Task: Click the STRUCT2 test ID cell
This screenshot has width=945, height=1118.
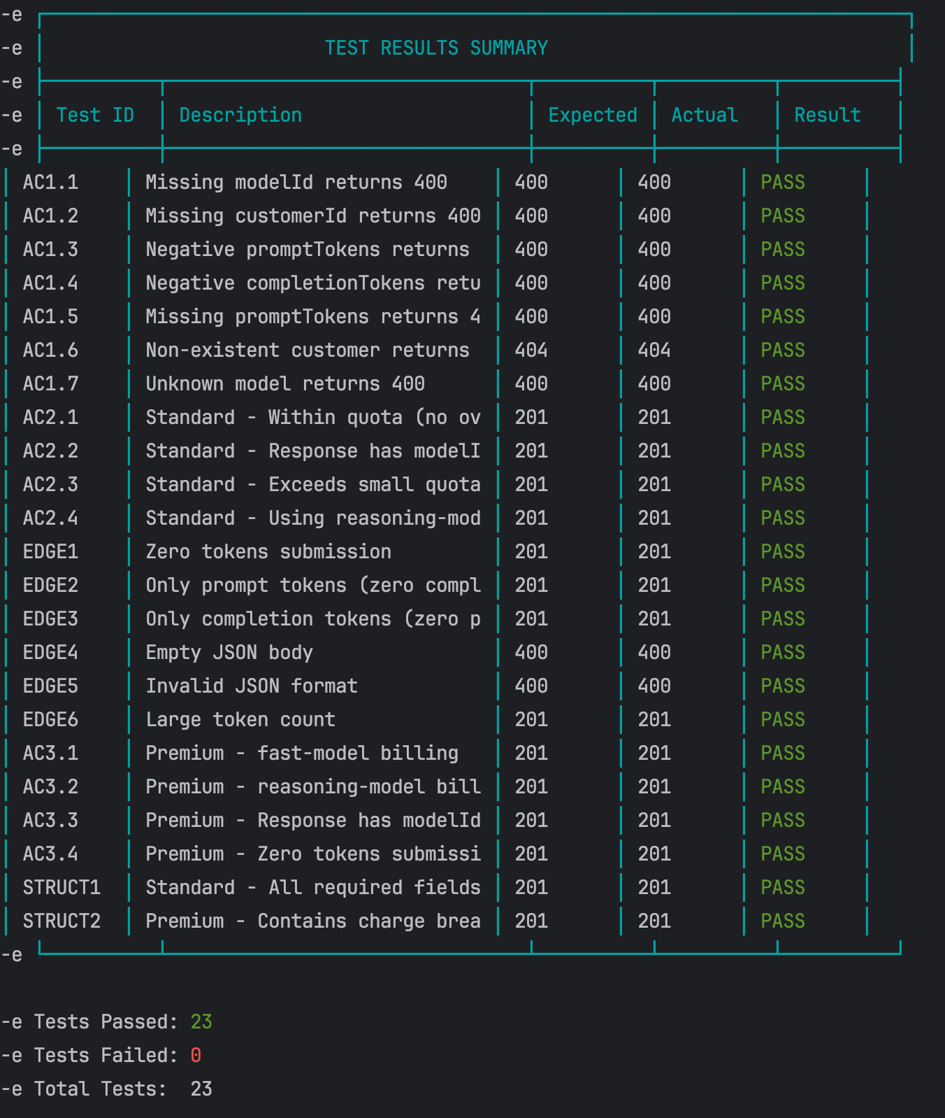Action: tap(62, 921)
